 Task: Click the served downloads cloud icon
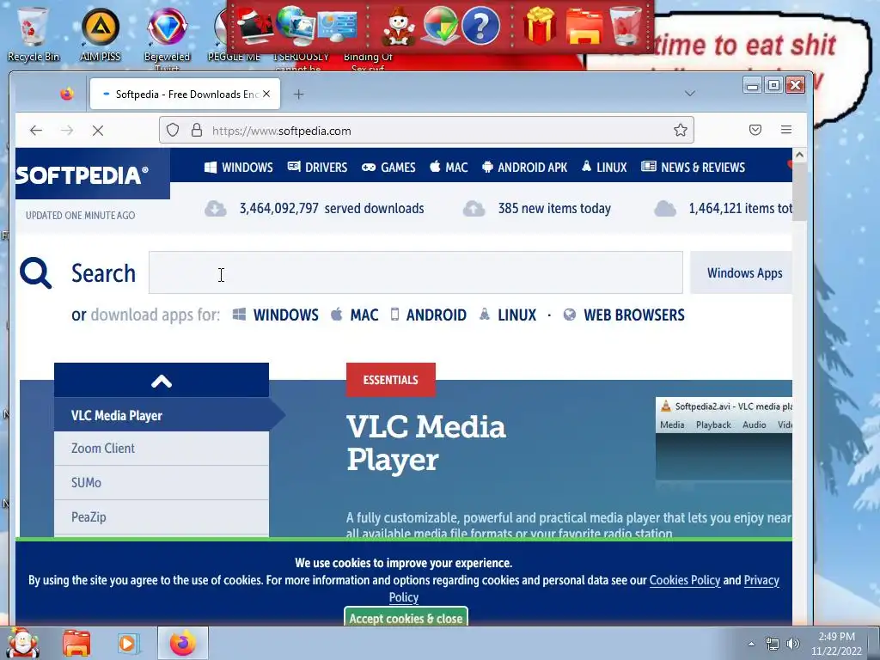tap(216, 209)
